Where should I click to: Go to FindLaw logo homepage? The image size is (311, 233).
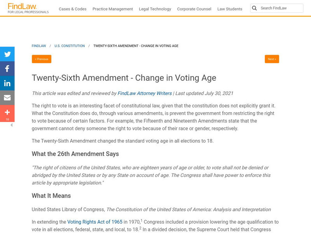(28, 9)
